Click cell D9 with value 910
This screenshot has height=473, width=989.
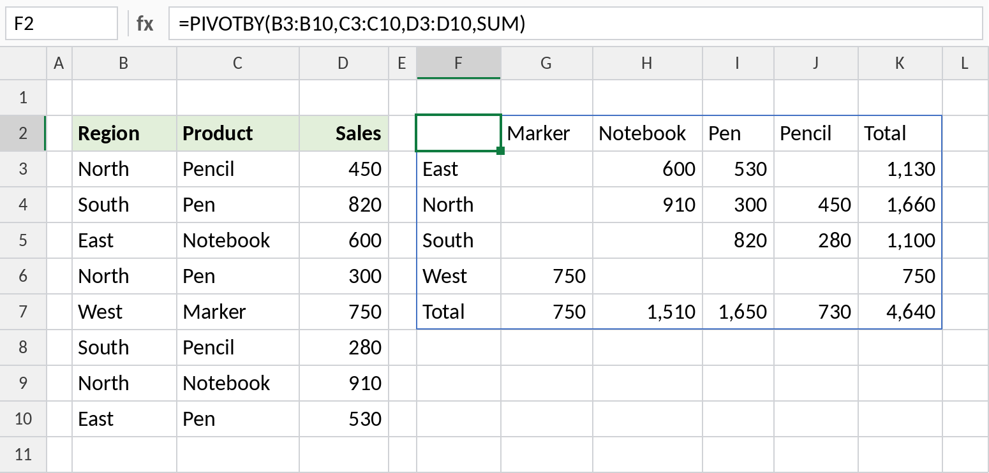click(344, 383)
